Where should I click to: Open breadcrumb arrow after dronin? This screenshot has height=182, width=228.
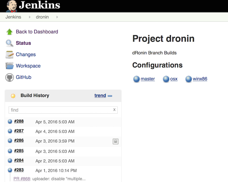point(57,17)
